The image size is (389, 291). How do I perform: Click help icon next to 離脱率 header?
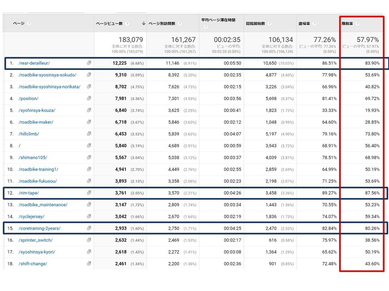(357, 23)
